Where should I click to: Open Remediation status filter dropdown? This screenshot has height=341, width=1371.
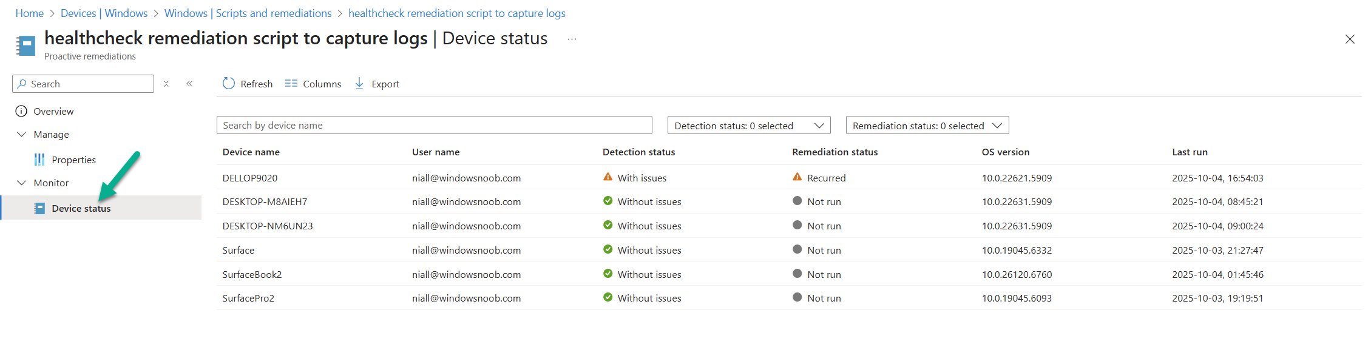pos(927,126)
